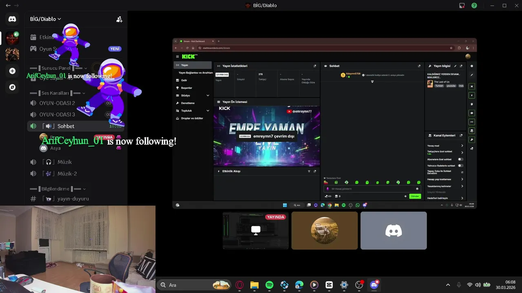
Task: Select the landscape avatar participant tile
Action: click(x=325, y=230)
